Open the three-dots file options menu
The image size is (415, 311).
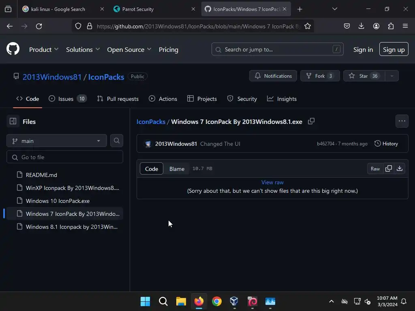pos(402,121)
